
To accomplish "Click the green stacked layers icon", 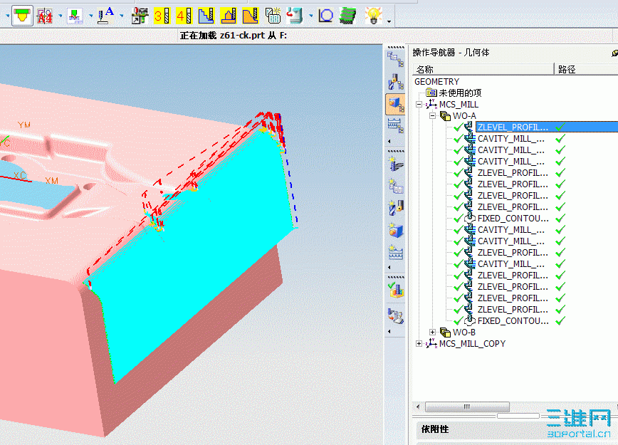I will pos(347,16).
